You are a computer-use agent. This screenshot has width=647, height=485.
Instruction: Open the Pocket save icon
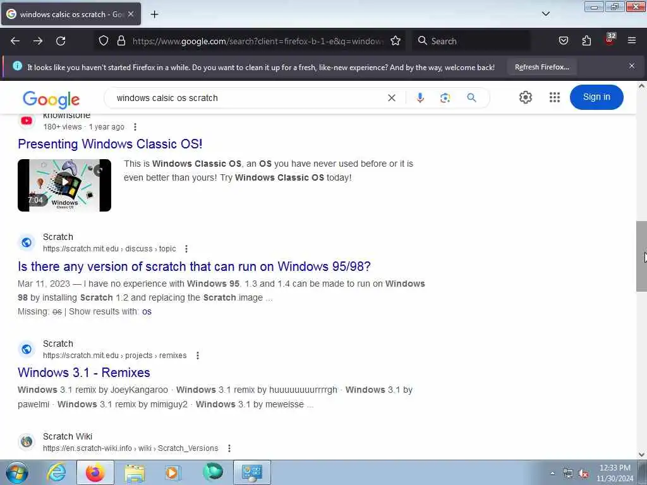click(563, 41)
